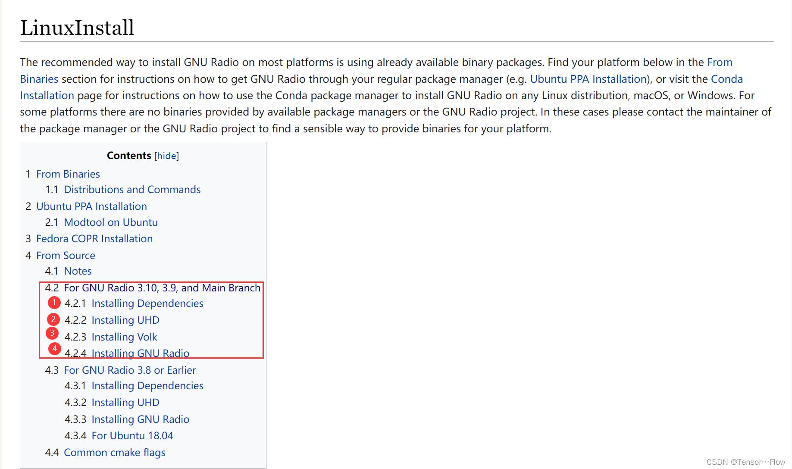Select the 'LinuxInstall' page heading
792x469 pixels.
coord(77,28)
